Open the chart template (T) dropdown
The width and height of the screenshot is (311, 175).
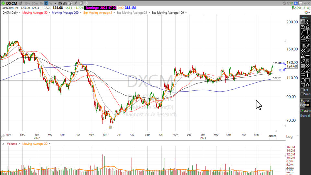tap(60, 3)
